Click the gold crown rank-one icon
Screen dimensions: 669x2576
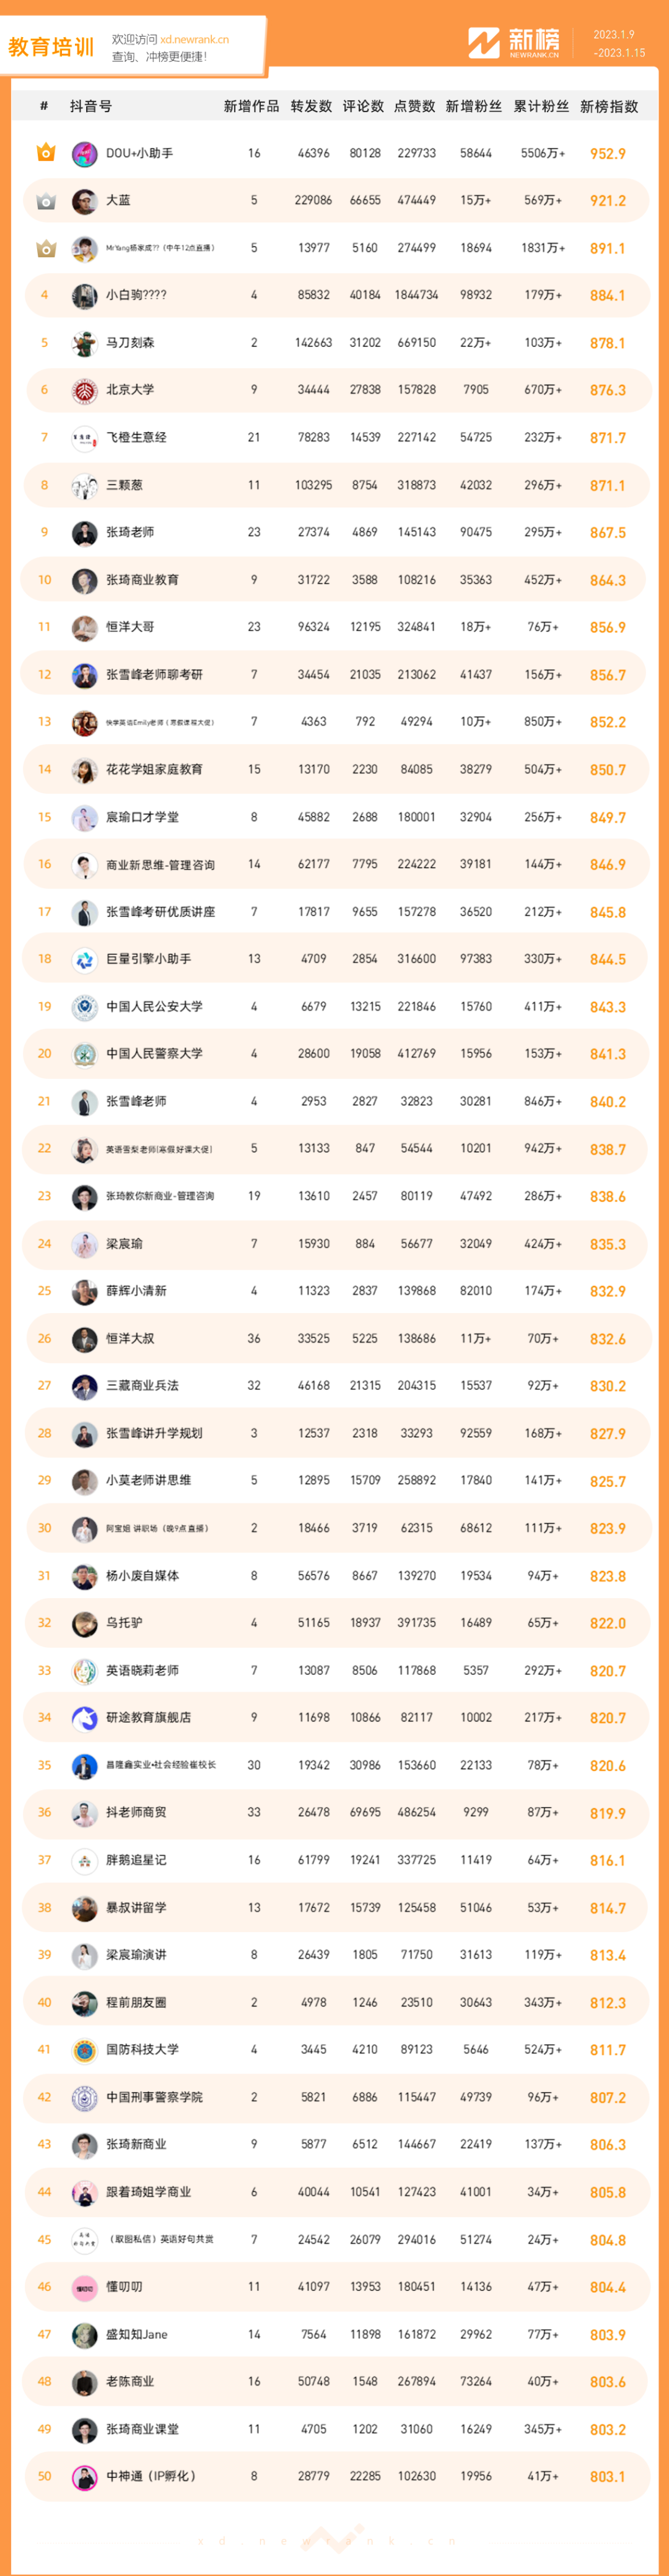[x=45, y=153]
